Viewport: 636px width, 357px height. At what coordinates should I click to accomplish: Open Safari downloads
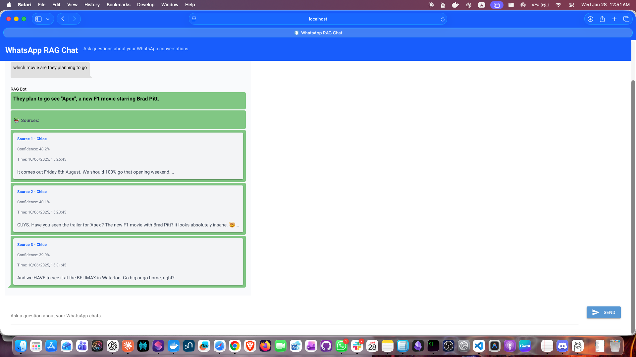coord(590,19)
